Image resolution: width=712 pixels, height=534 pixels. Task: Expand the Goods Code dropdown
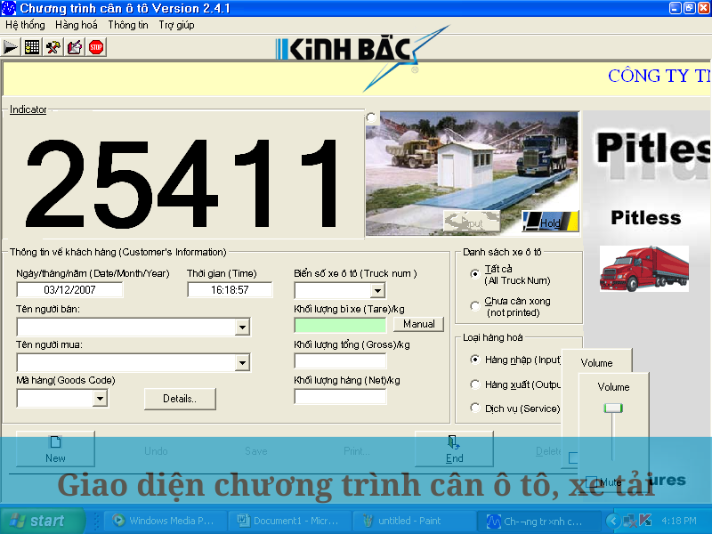click(100, 399)
